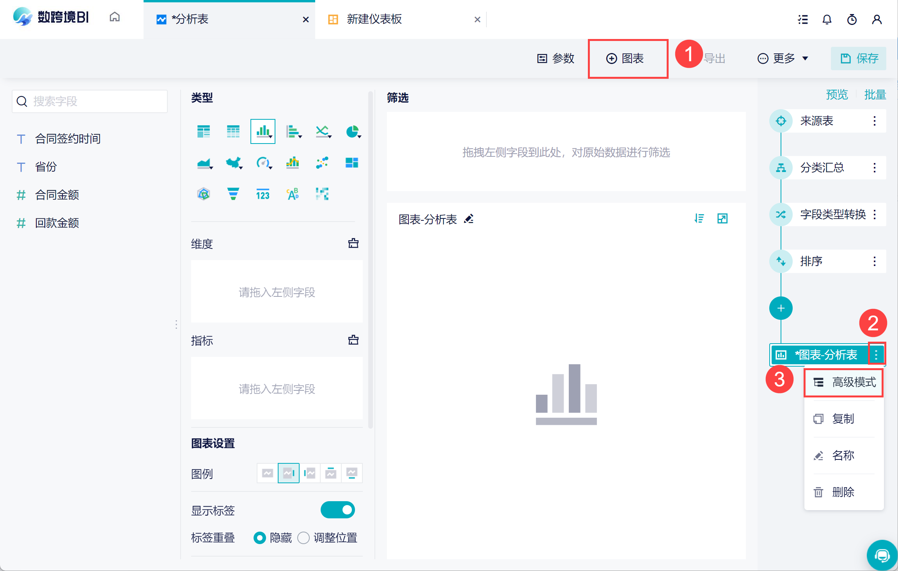This screenshot has height=571, width=898.
Task: Click the home icon
Action: tap(115, 17)
